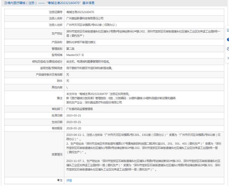This screenshot has height=186, width=229.
Task: Click the lightbulb icon next to 注 label
Action: click(58, 180)
